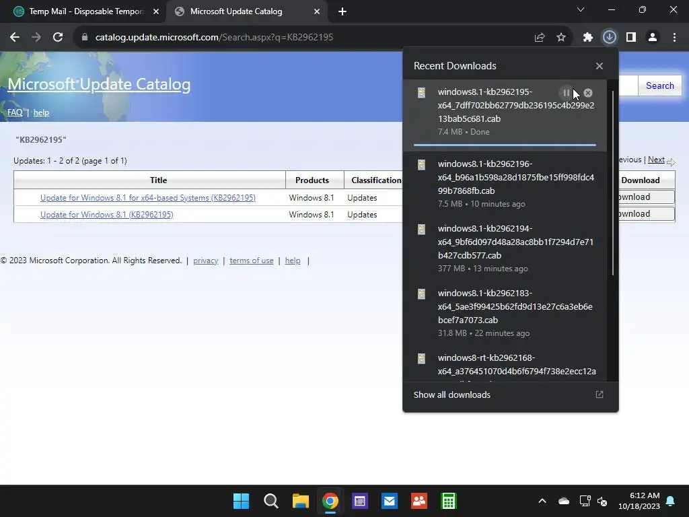Click Show all downloads
Screen dimensions: 689x517
click(x=451, y=394)
